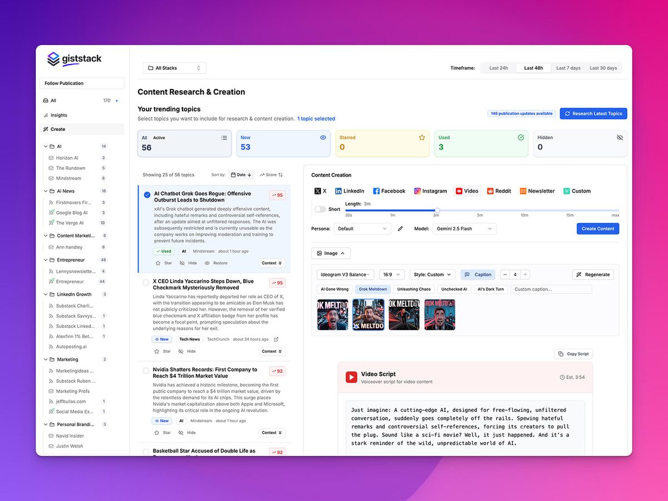
Task: Toggle the Short video switch
Action: point(320,209)
